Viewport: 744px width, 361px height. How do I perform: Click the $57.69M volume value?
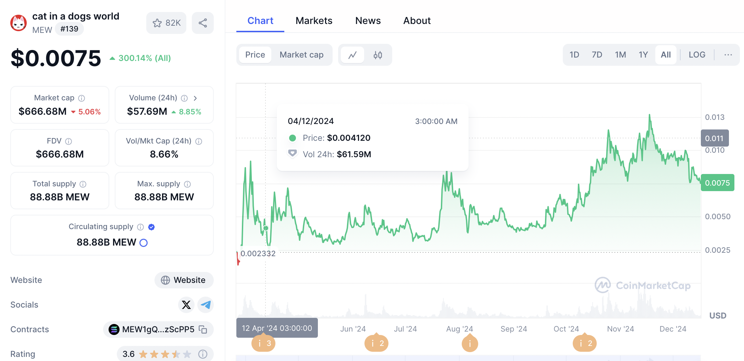tap(147, 112)
